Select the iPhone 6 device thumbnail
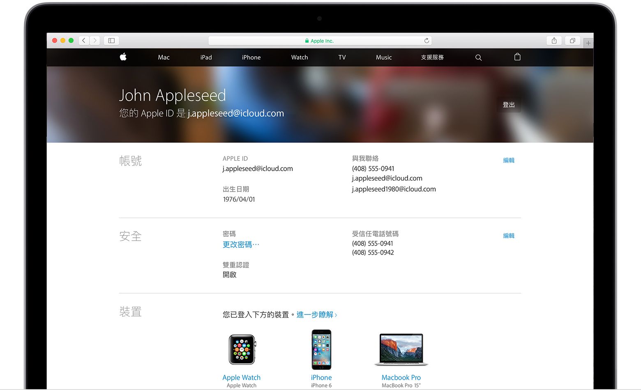 click(x=321, y=350)
